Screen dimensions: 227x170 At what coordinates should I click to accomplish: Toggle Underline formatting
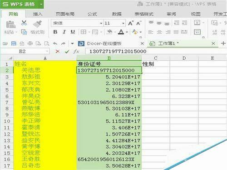73,32
